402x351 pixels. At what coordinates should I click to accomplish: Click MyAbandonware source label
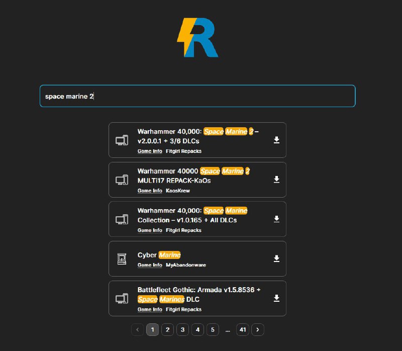click(186, 265)
